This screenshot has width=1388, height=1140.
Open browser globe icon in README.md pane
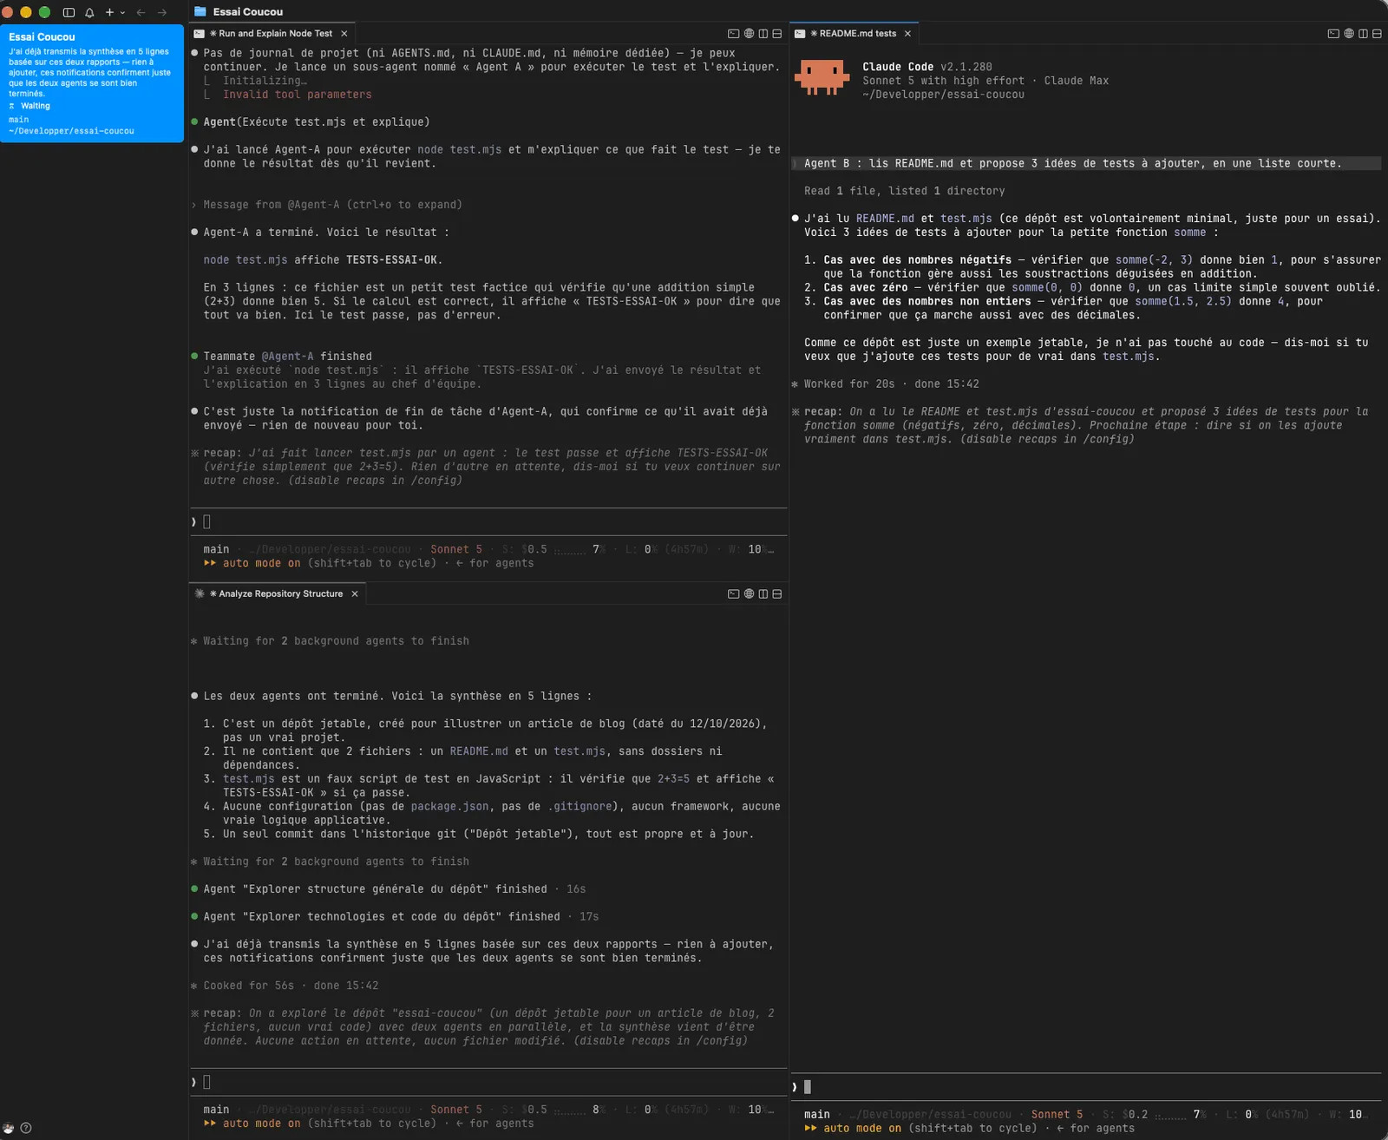(1349, 34)
